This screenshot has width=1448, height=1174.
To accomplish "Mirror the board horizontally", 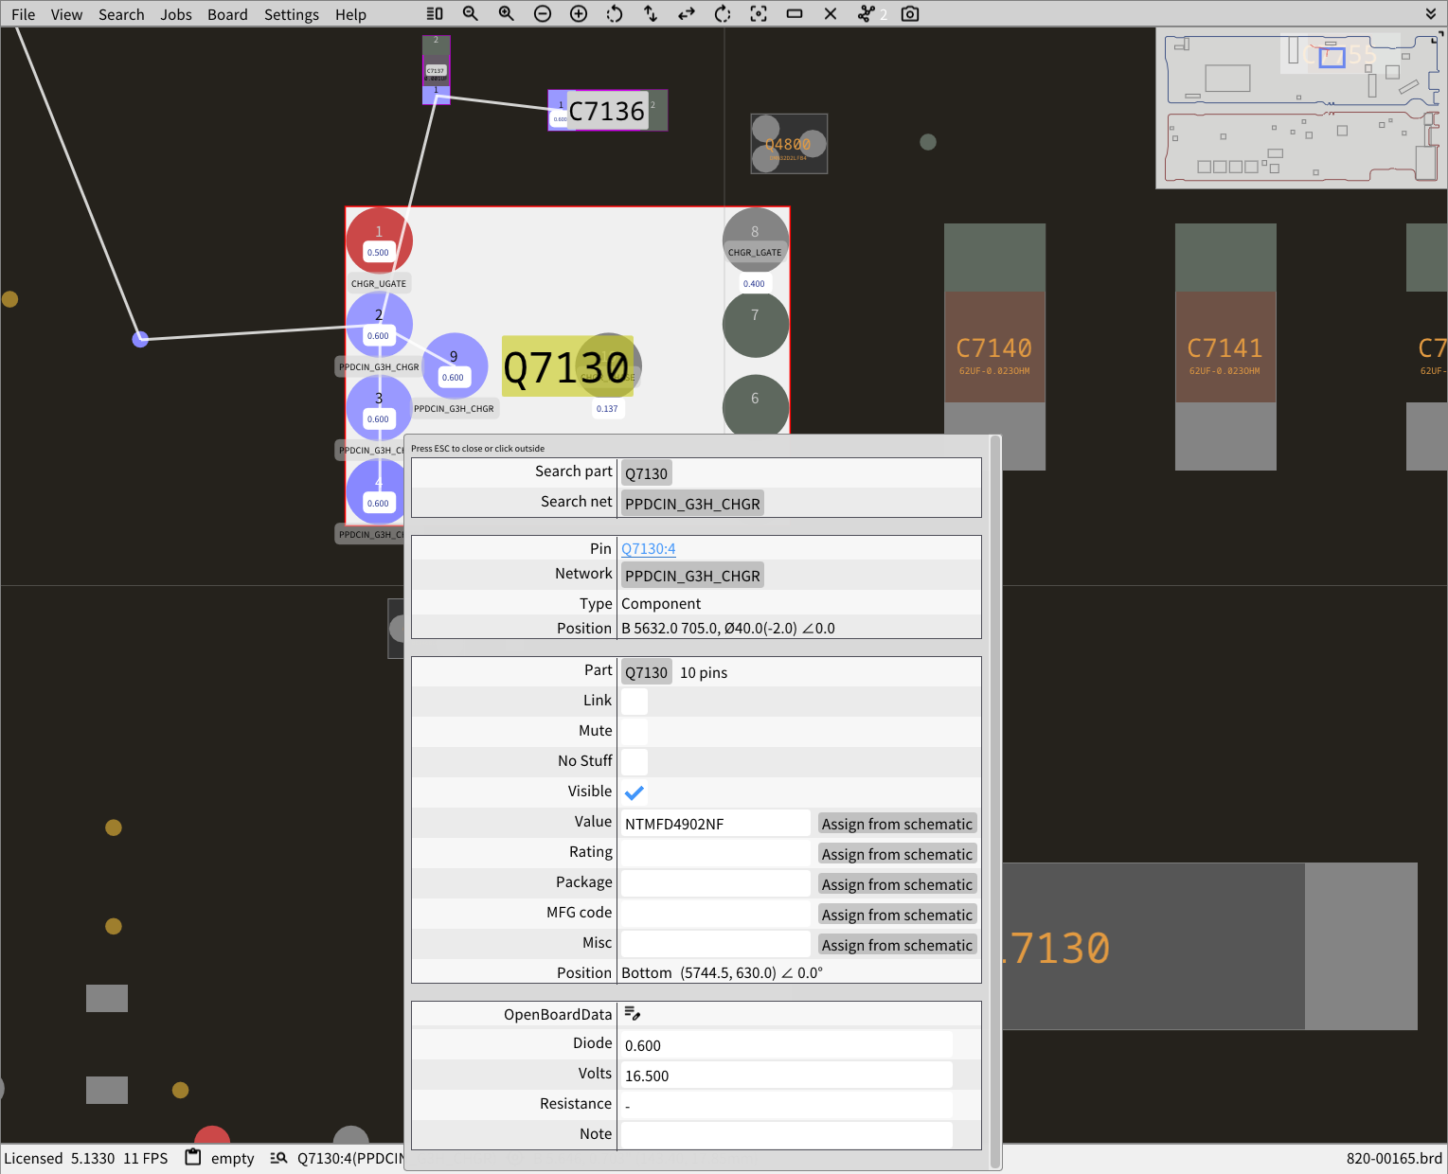I will pos(687,14).
